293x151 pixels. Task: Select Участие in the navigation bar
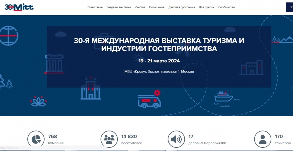(x=140, y=7)
